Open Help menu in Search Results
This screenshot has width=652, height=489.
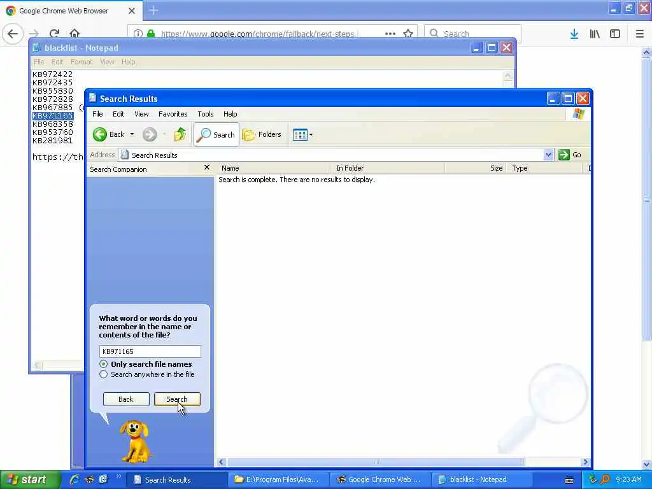point(230,114)
